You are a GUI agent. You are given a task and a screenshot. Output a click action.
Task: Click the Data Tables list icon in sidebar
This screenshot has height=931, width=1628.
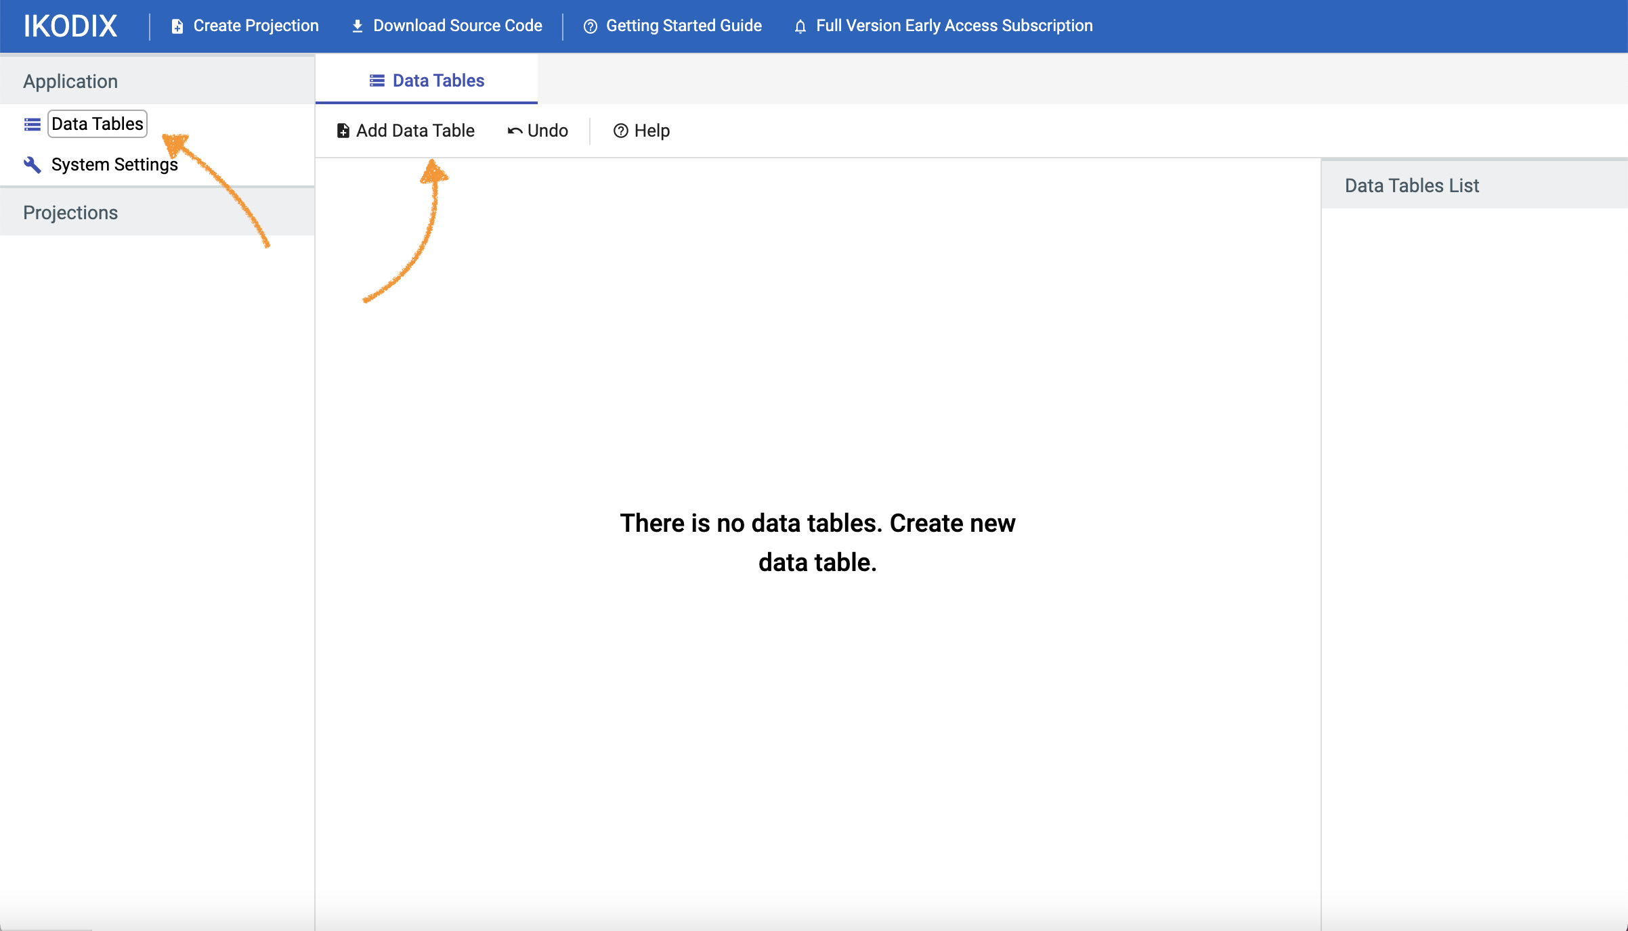33,124
